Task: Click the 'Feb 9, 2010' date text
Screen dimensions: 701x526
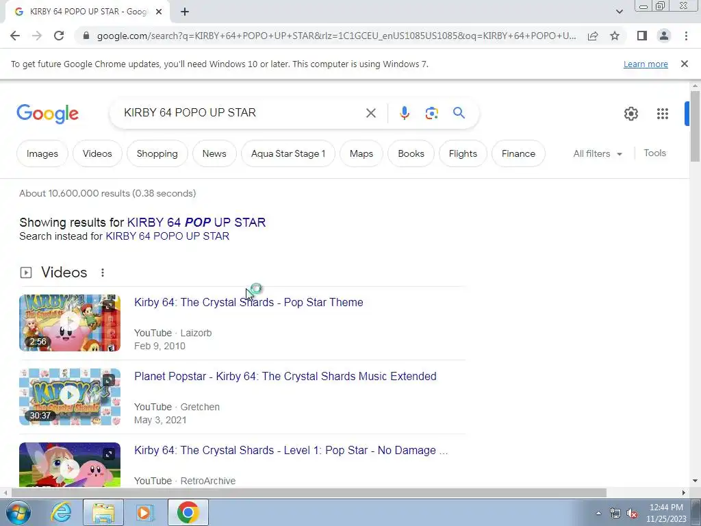Action: 160,346
